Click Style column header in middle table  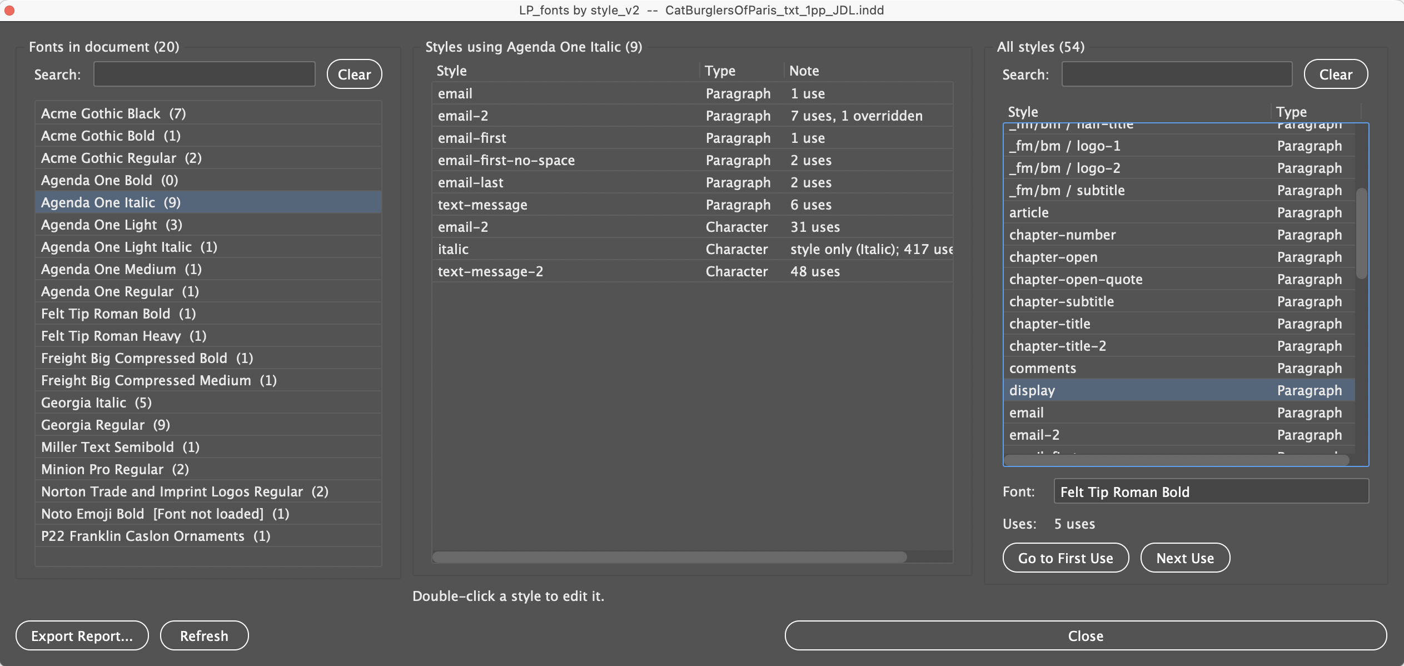pyautogui.click(x=565, y=71)
